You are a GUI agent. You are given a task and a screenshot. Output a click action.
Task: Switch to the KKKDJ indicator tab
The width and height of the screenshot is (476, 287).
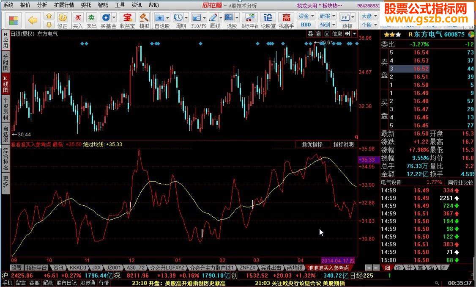tap(77, 268)
